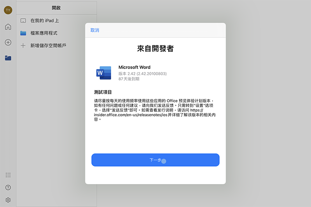311x207 pixels.
Task: Select the blue Open folder sidebar icon
Action: coord(8,58)
